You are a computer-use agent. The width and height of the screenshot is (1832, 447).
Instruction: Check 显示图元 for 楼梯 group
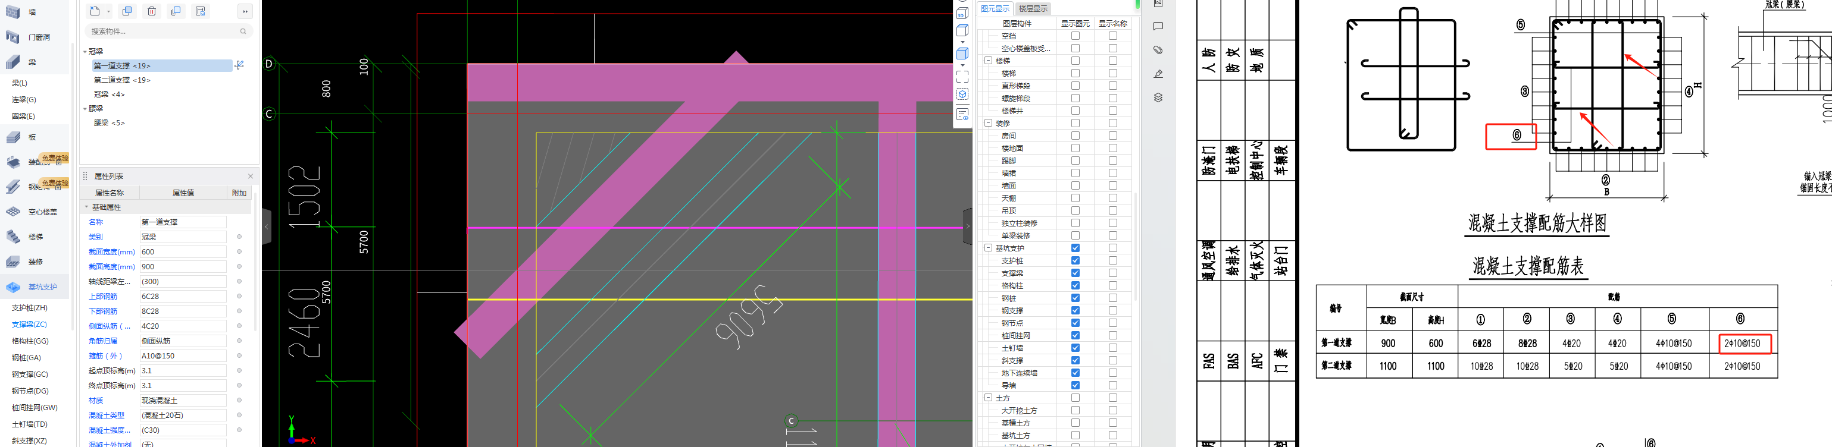point(1076,61)
